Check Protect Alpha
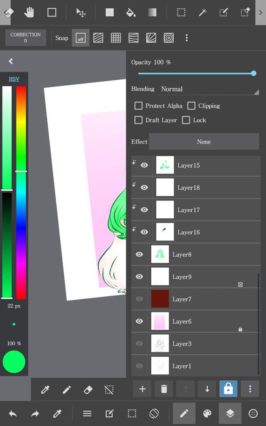The height and width of the screenshot is (426, 266). (x=138, y=106)
